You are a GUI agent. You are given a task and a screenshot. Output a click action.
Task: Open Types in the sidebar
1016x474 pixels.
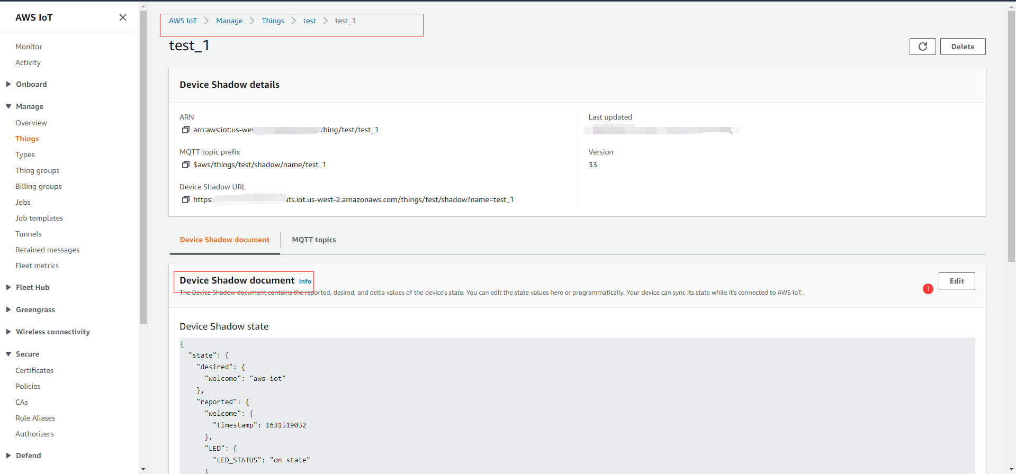[x=25, y=154]
